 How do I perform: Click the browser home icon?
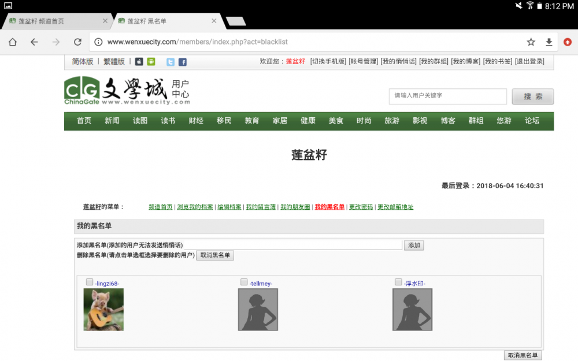[x=13, y=42]
